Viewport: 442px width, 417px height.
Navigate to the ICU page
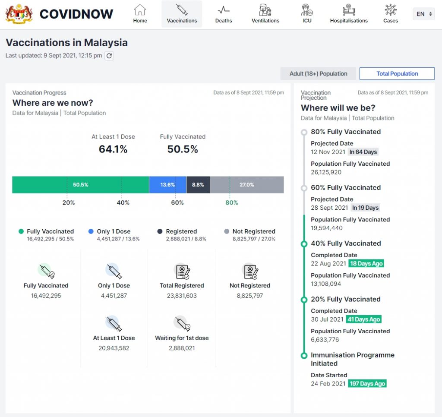click(307, 14)
